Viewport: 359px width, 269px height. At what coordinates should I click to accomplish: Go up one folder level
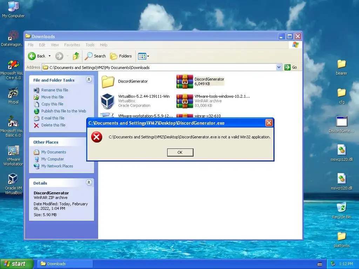(76, 56)
